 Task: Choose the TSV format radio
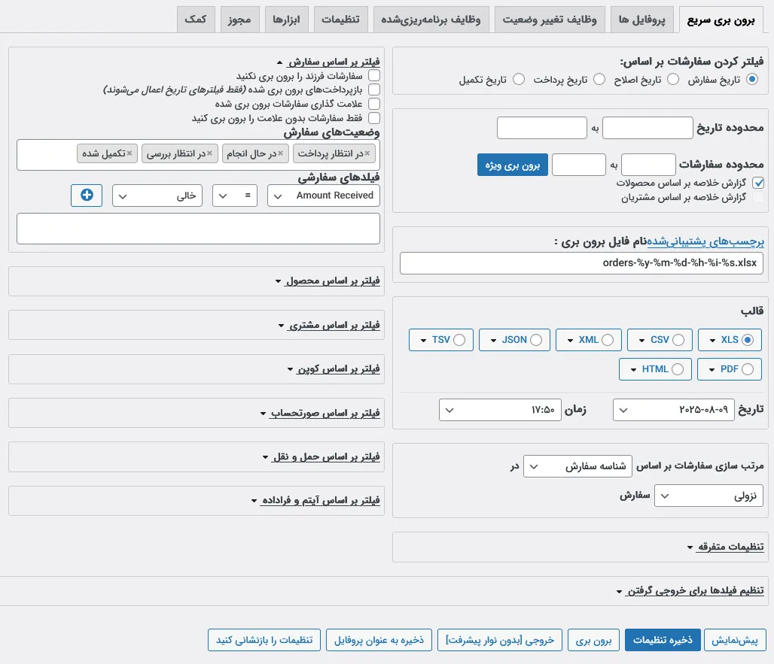(459, 340)
